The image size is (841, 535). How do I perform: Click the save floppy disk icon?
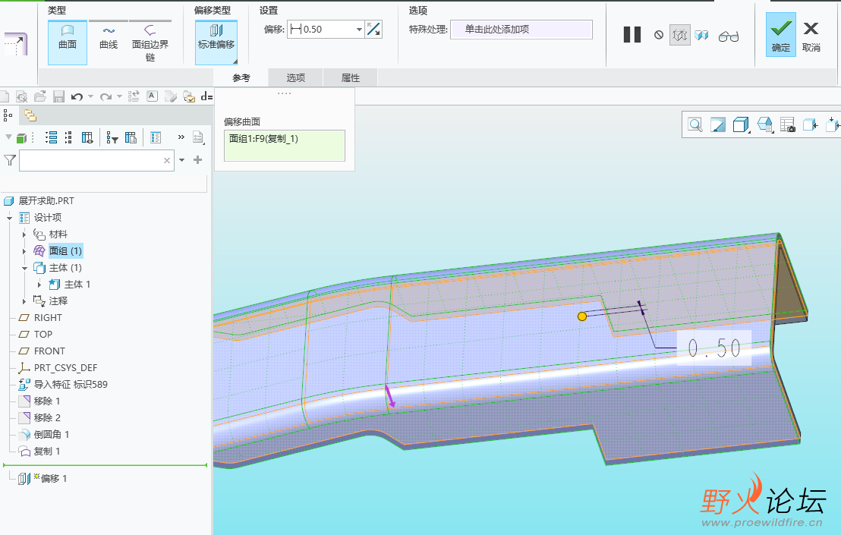pyautogui.click(x=58, y=96)
